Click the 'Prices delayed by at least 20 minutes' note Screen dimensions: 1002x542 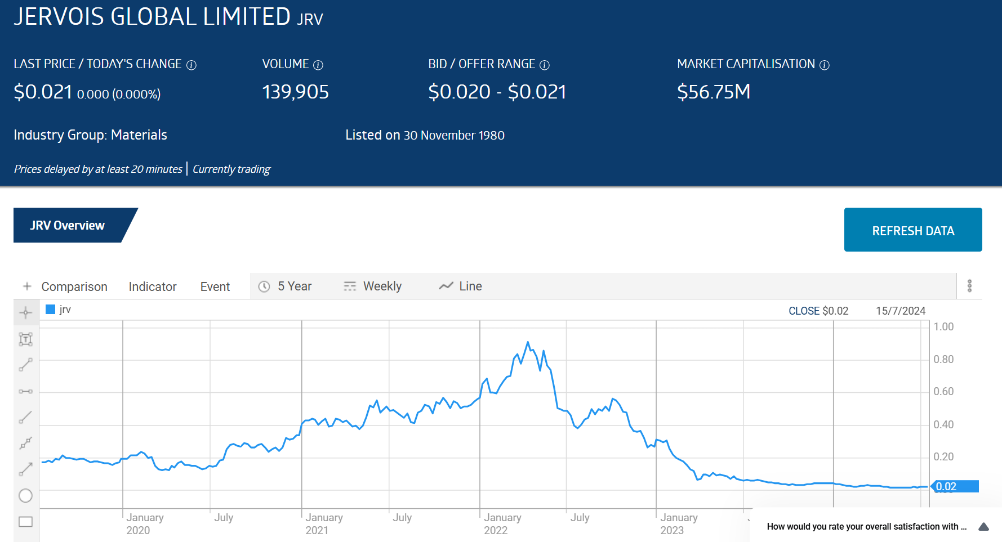(98, 169)
